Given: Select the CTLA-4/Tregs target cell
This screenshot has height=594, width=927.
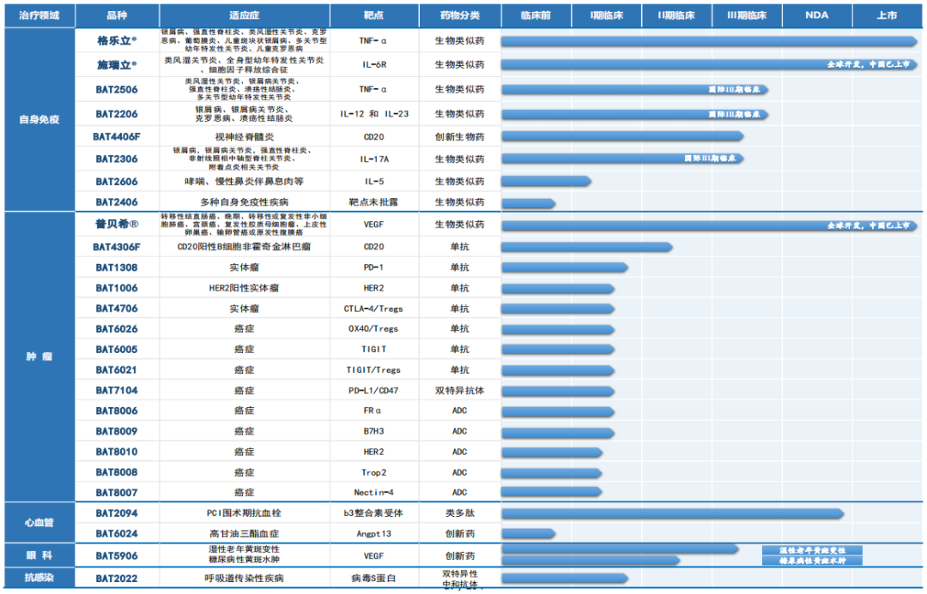Looking at the screenshot, I should 374,309.
